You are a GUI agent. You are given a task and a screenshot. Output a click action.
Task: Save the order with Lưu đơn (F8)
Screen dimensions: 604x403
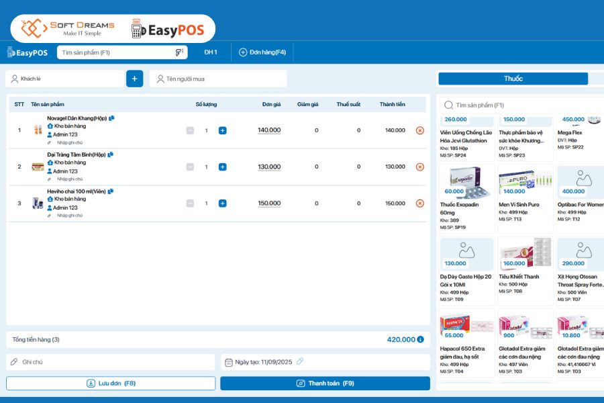(x=109, y=382)
